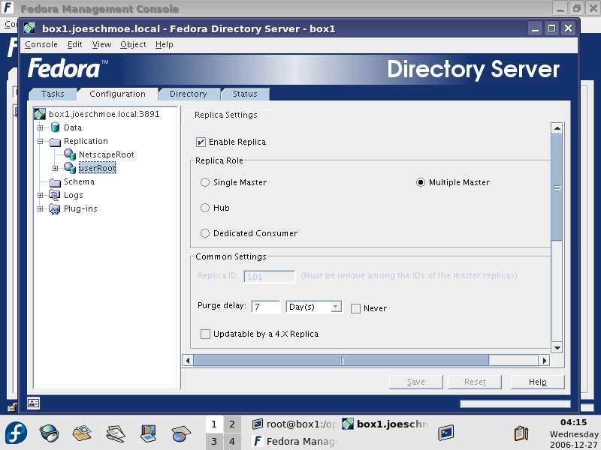Collapse the Replication tree node
The width and height of the screenshot is (601, 450).
tap(41, 141)
